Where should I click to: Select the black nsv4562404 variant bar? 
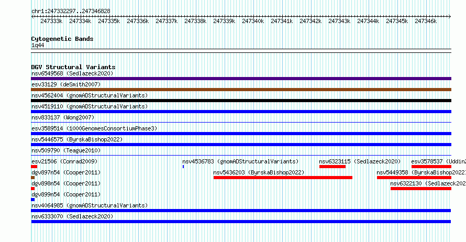coord(241,101)
